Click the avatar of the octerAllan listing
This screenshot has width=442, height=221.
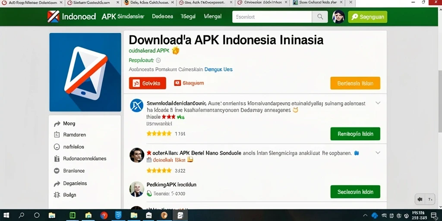point(137,155)
